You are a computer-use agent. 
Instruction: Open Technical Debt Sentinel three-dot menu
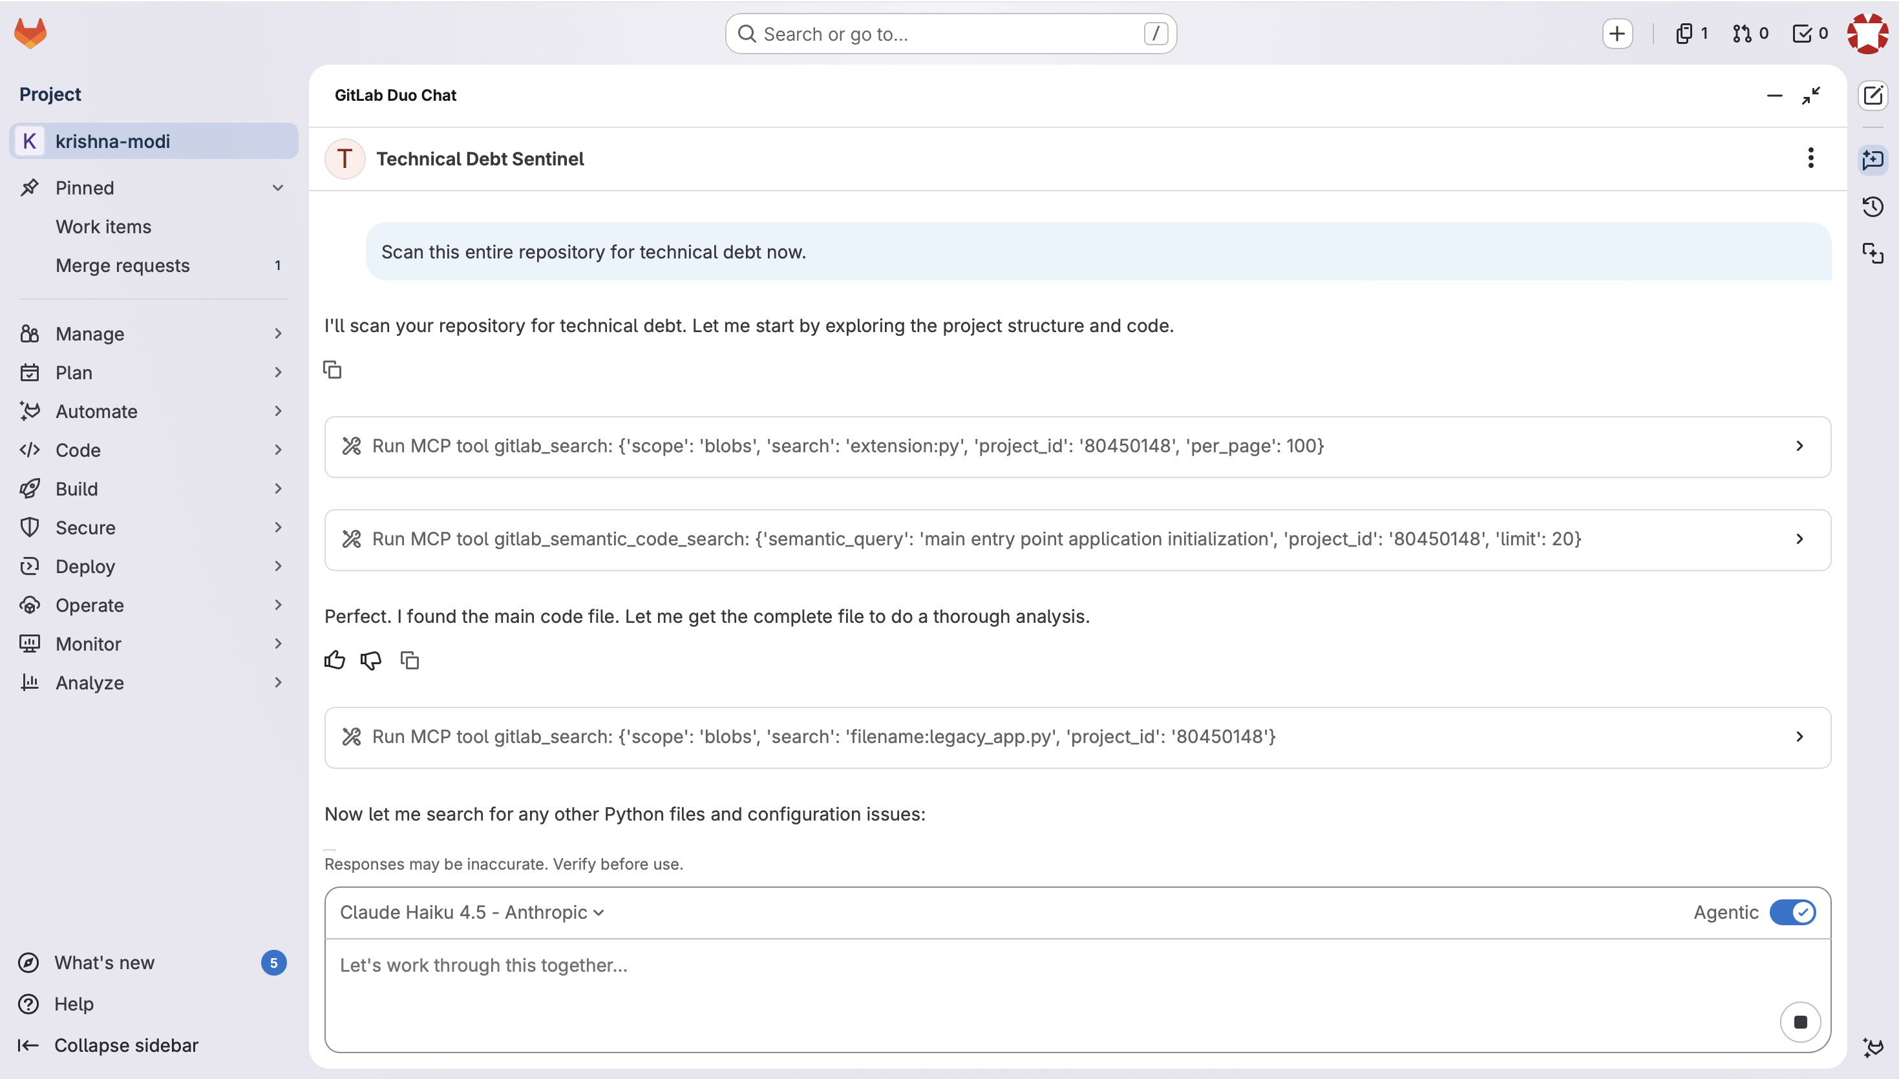(x=1810, y=158)
